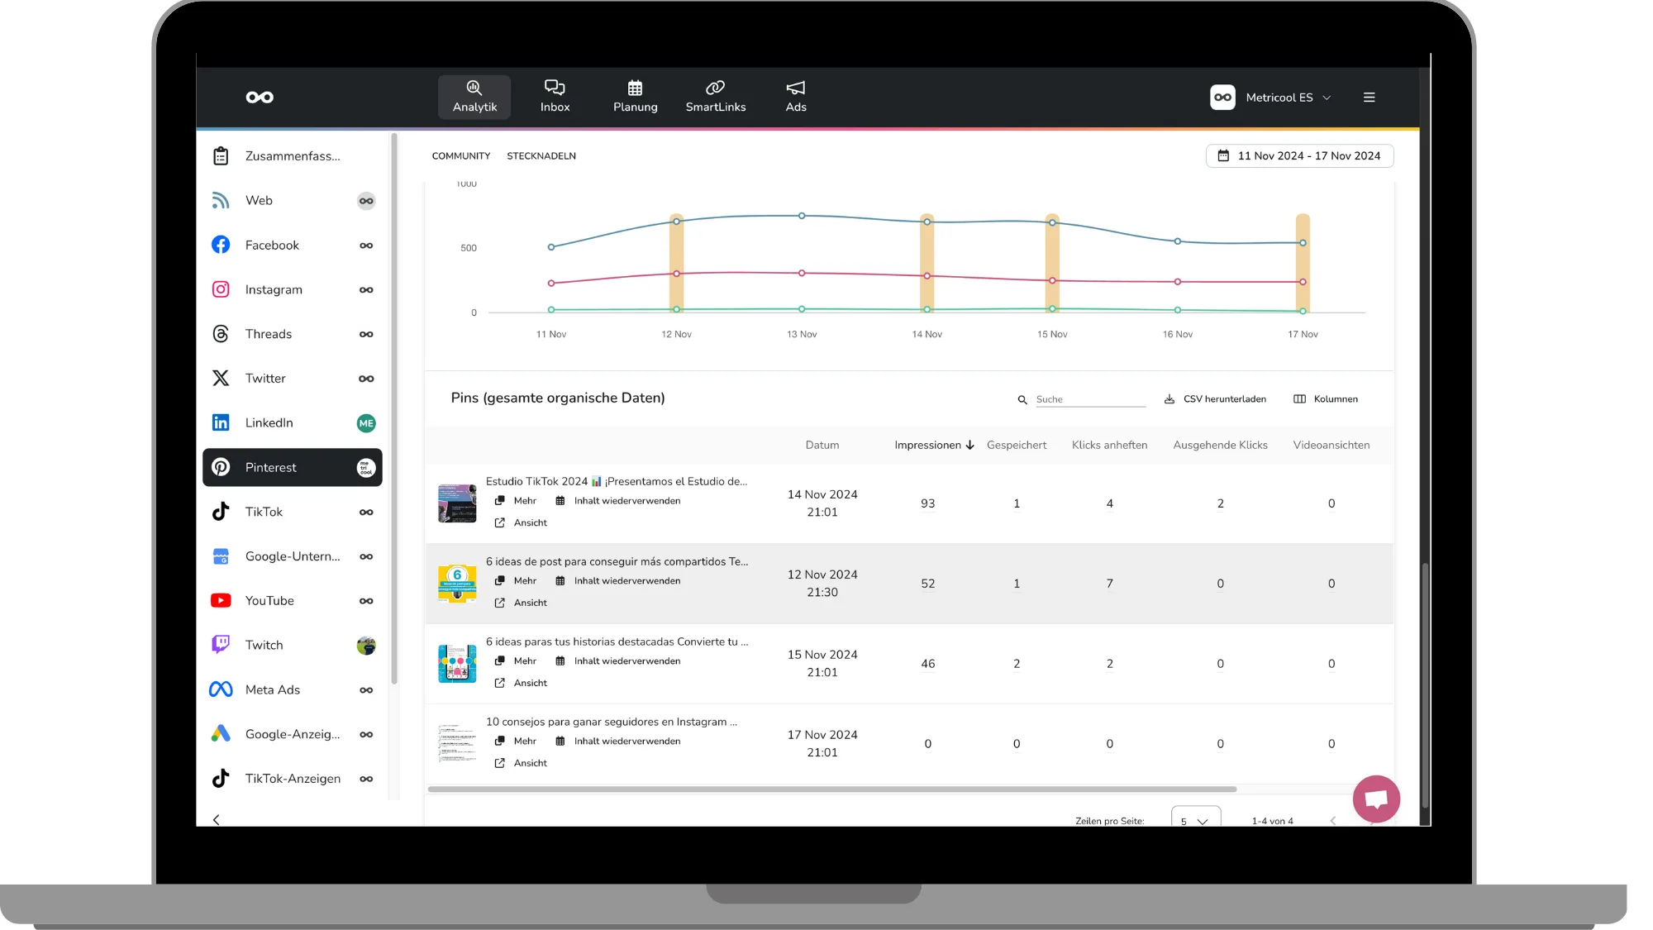1653x930 pixels.
Task: Open the Planung calendar icon
Action: click(x=635, y=88)
